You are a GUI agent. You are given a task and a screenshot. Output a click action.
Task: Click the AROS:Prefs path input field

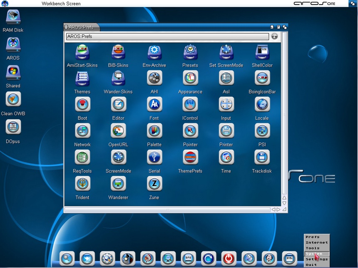pos(167,37)
